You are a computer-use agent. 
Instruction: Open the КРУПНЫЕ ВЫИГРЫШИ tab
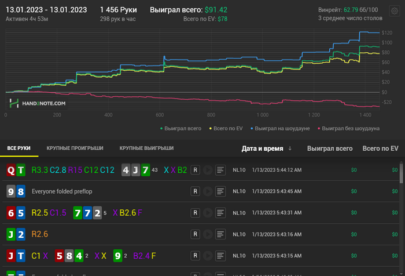[x=146, y=148]
